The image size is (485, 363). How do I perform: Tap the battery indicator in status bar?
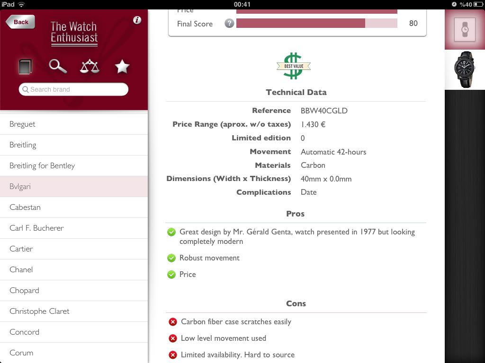coord(478,4)
